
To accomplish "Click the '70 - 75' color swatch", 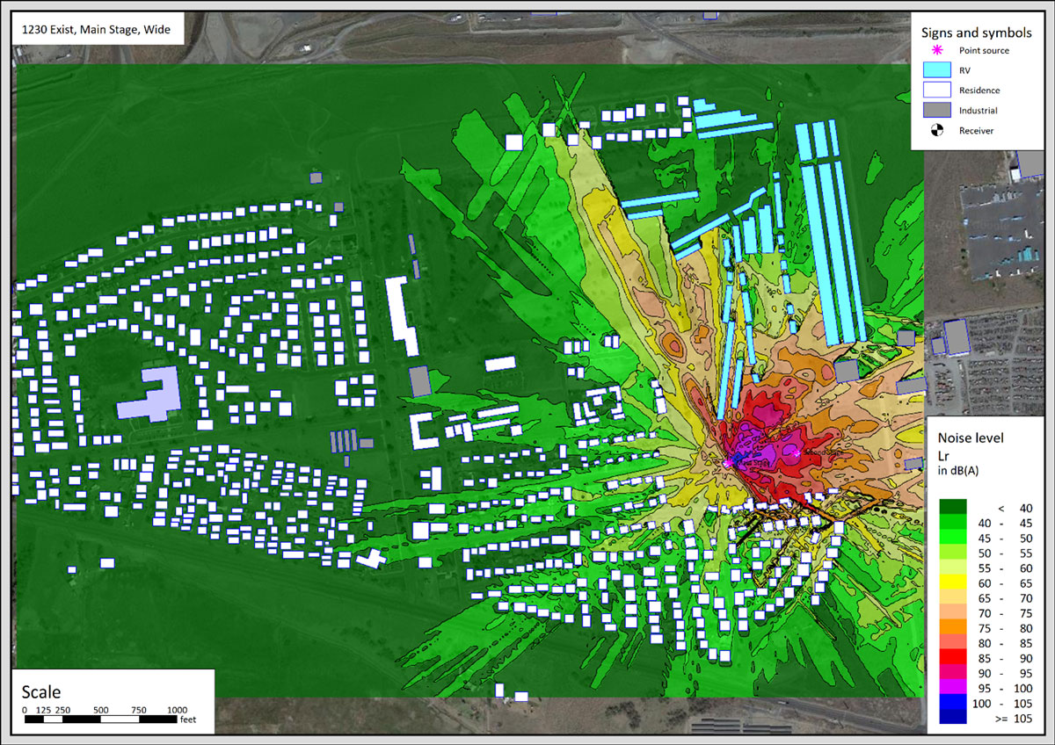I will click(952, 611).
